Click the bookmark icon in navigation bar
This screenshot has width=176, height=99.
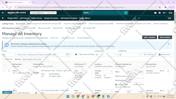point(3,18)
